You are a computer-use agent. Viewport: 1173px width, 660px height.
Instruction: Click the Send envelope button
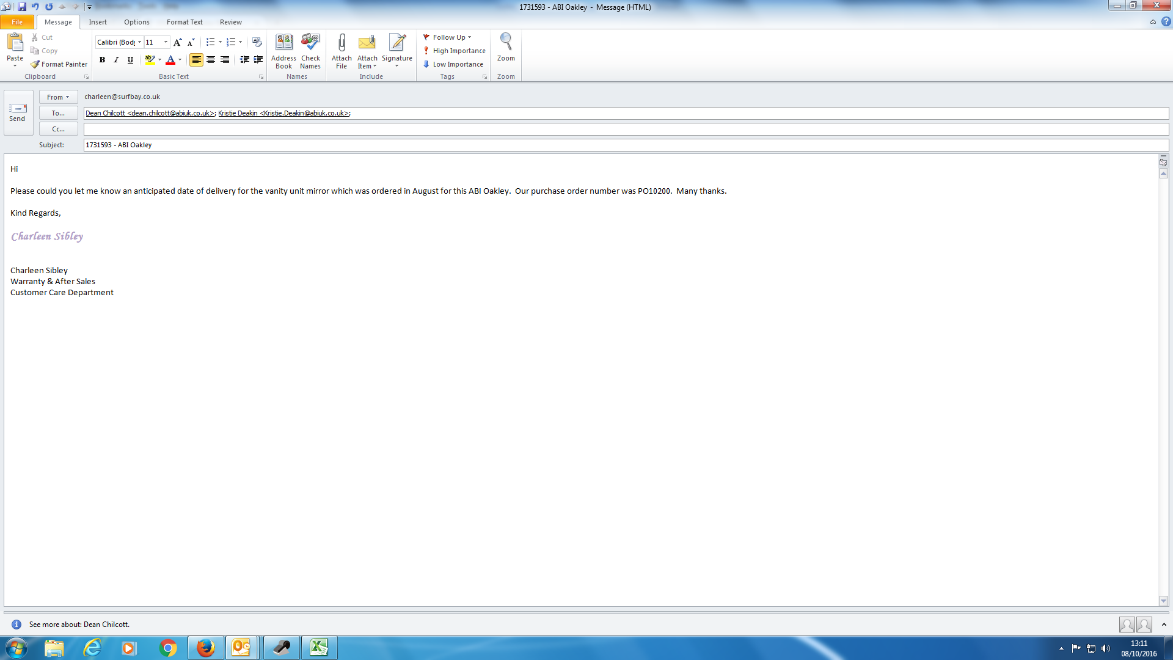pos(18,112)
